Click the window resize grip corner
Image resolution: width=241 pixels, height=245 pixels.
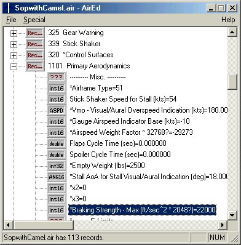[x=234, y=238]
